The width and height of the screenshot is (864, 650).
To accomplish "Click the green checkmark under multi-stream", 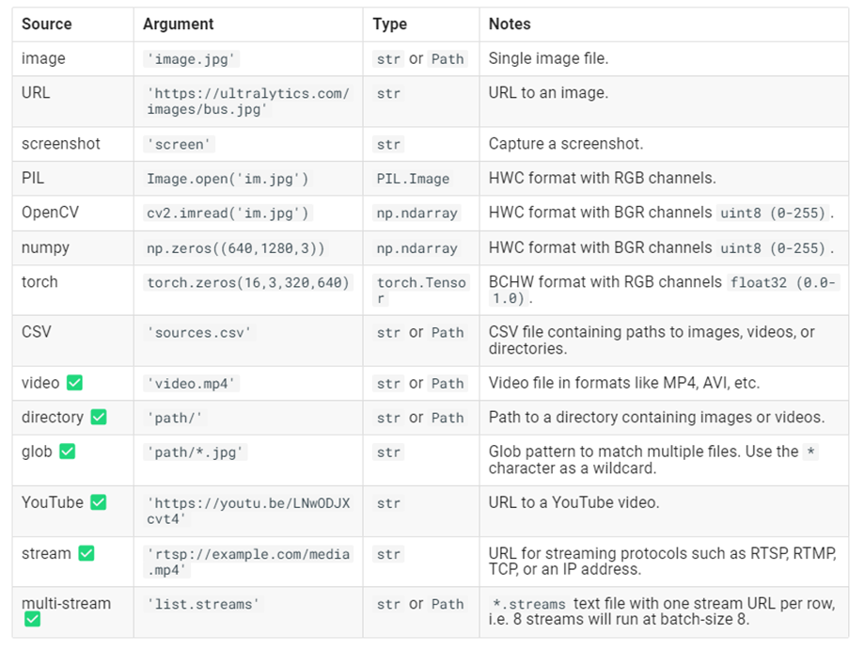I will (x=33, y=619).
